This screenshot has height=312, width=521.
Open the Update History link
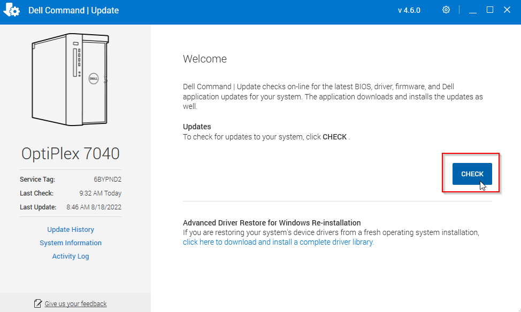71,229
